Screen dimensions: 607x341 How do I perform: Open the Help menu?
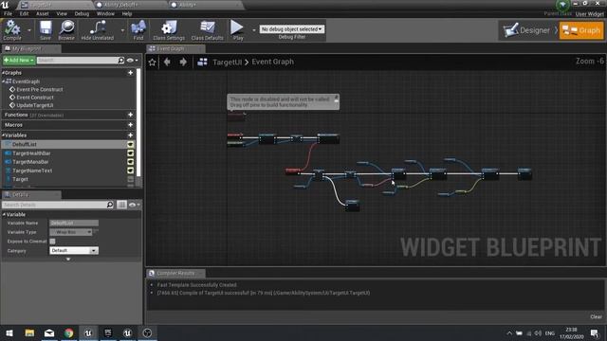127,13
